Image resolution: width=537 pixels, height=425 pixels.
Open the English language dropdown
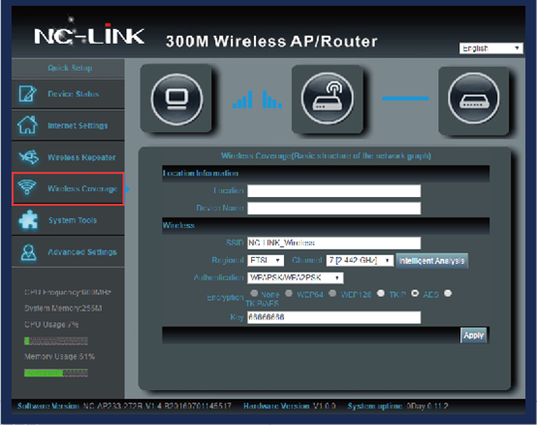490,49
